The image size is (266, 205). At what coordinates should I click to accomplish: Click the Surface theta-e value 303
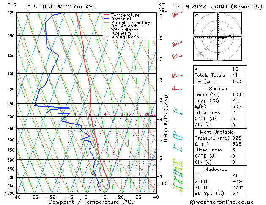[x=237, y=107]
